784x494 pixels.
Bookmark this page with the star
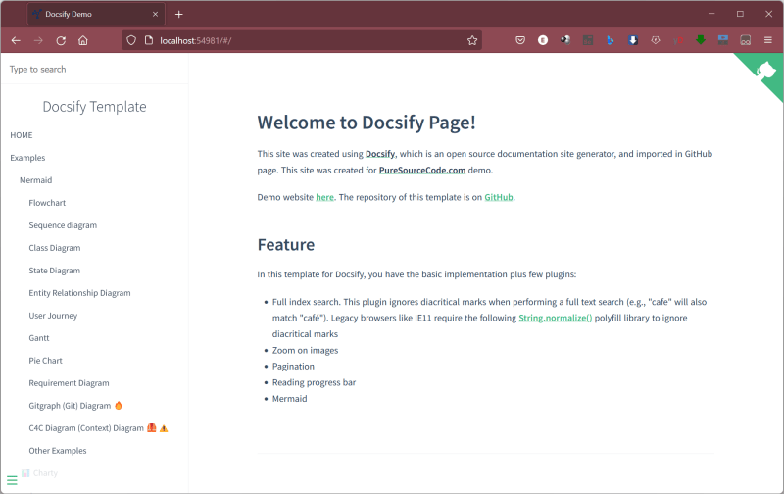472,40
